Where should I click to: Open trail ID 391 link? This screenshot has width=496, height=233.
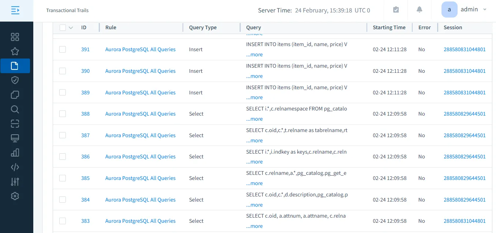tap(85, 49)
